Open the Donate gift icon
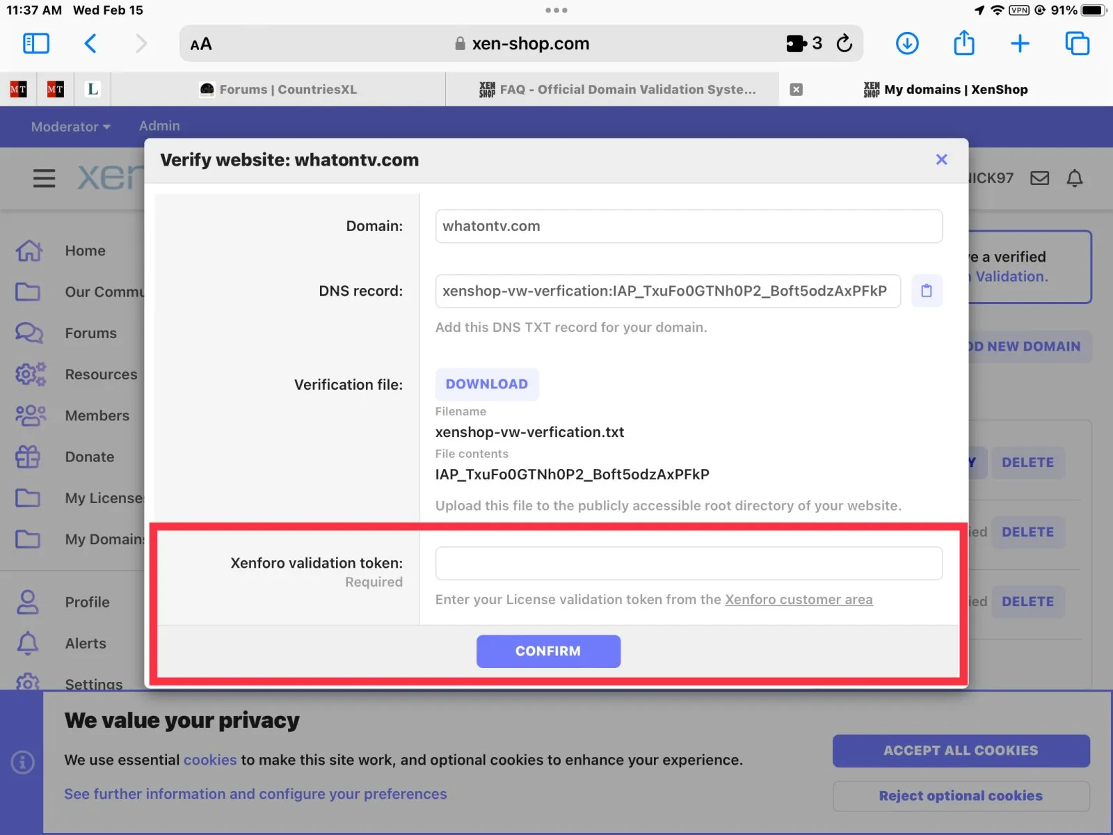 click(x=28, y=456)
